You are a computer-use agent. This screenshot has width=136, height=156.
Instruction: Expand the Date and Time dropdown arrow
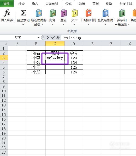(88, 24)
